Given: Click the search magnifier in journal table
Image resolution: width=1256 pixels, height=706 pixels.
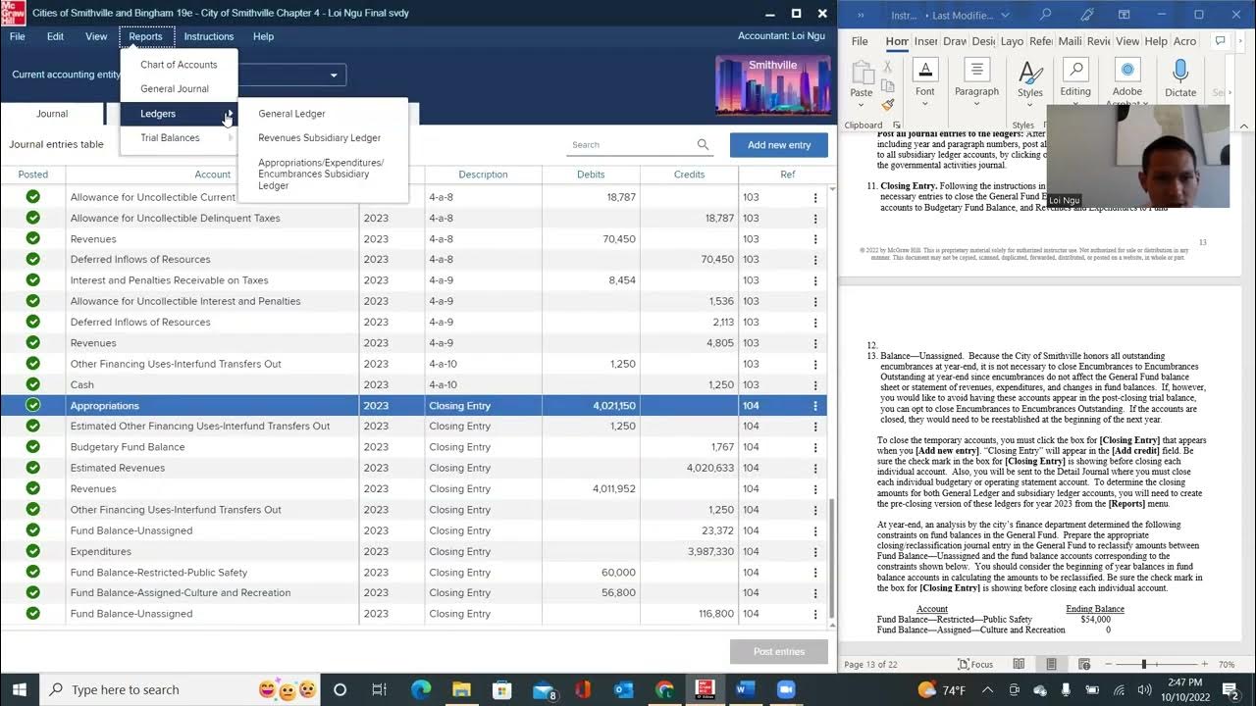Looking at the screenshot, I should (703, 144).
